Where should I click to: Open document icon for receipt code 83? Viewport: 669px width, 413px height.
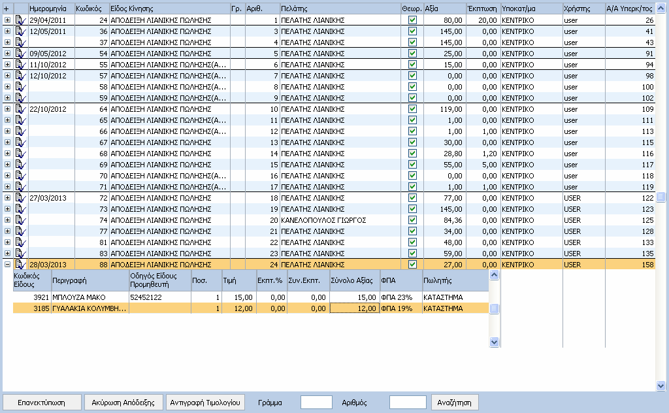[20, 253]
